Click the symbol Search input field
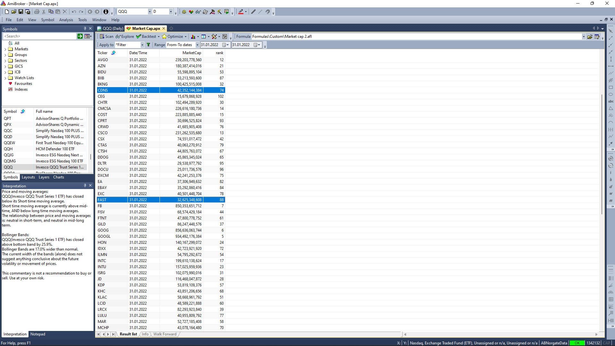615x346 pixels. 40,36
